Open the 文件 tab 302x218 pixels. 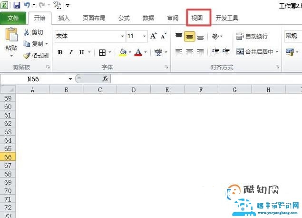point(13,18)
